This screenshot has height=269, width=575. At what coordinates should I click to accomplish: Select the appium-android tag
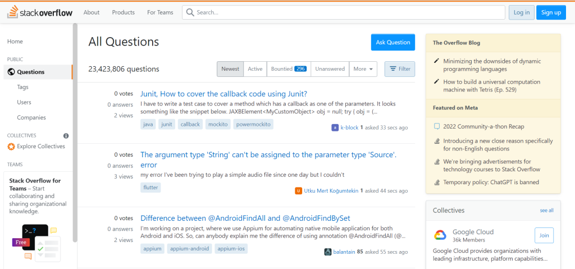click(190, 249)
